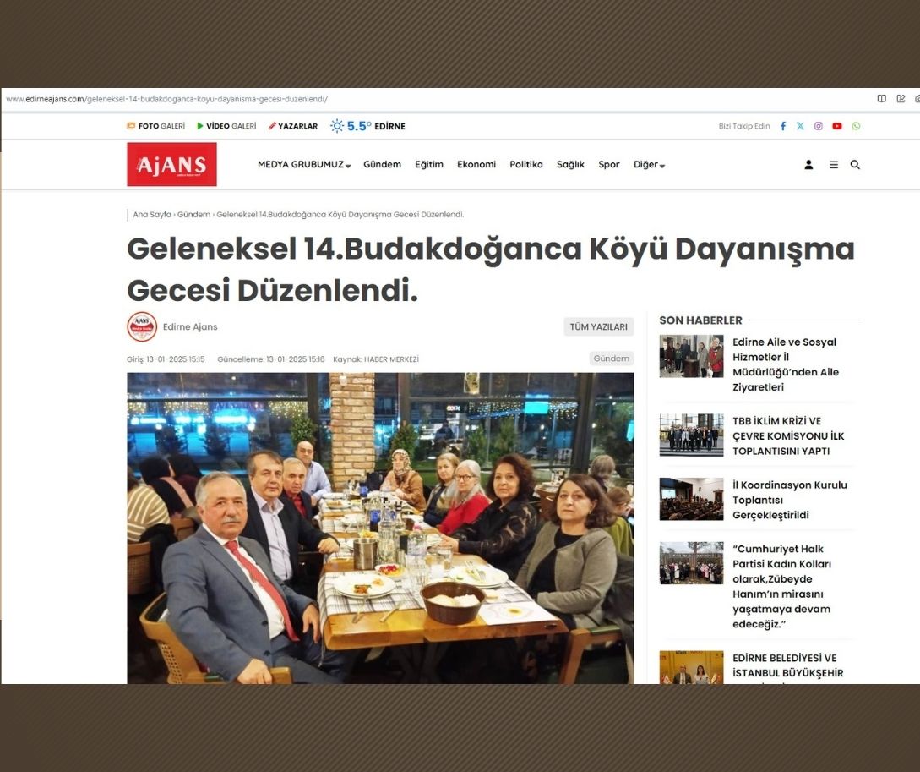The height and width of the screenshot is (772, 920).
Task: Open the Instagram social icon
Action: click(x=819, y=126)
